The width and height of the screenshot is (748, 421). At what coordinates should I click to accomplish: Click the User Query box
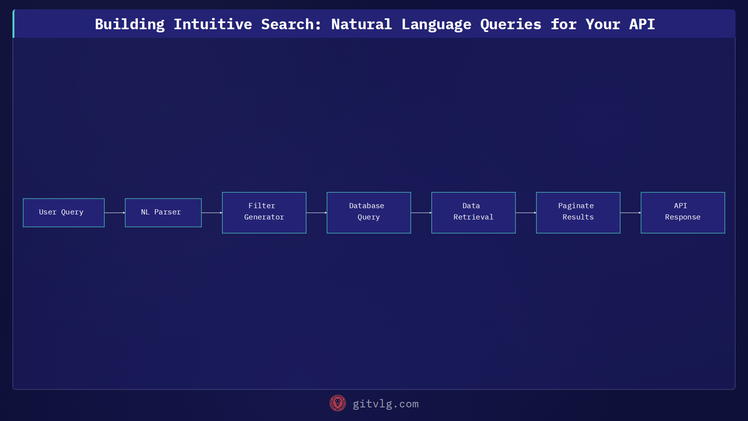tap(64, 213)
